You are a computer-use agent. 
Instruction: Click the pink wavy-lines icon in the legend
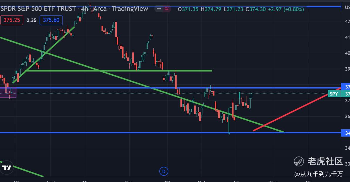(167, 9)
